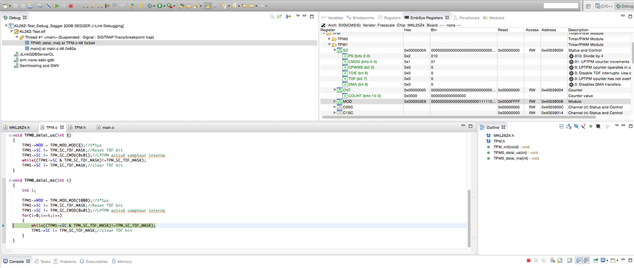This screenshot has height=268, width=634.
Task: Expand the TPM0 register group
Action: pyautogui.click(x=329, y=39)
